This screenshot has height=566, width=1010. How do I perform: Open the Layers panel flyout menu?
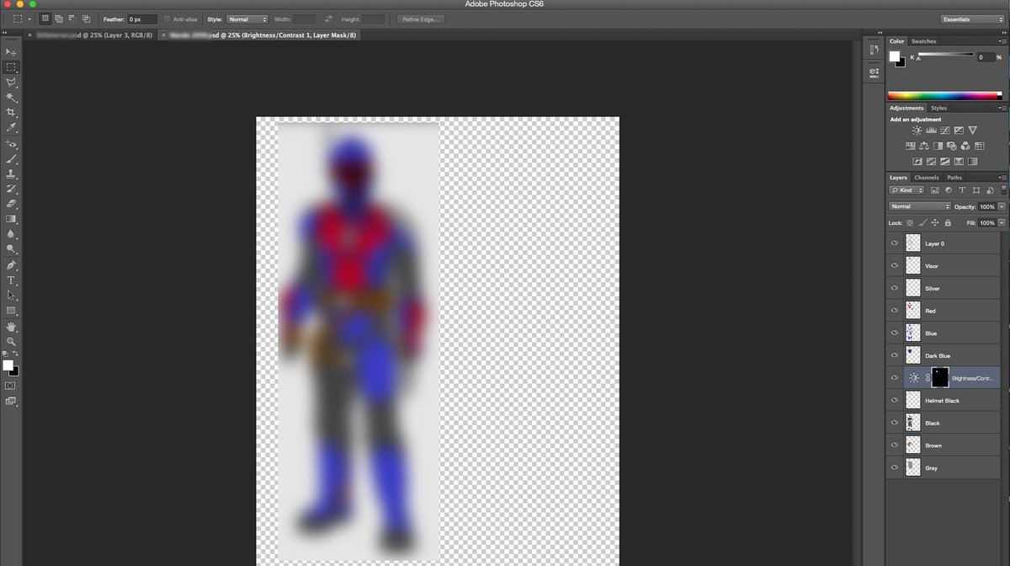click(1002, 178)
